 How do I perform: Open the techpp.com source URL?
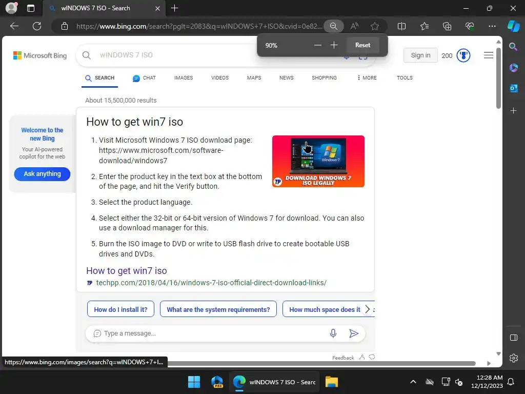[x=211, y=283]
